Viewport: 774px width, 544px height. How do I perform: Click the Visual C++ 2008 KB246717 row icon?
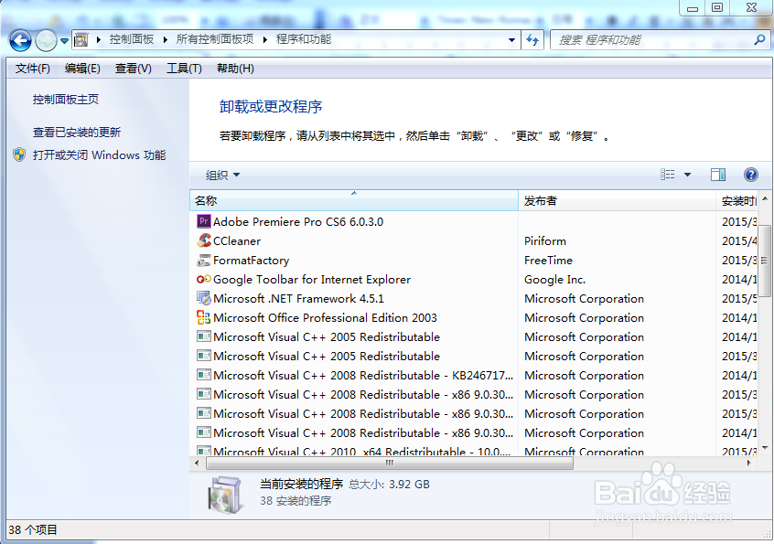203,376
